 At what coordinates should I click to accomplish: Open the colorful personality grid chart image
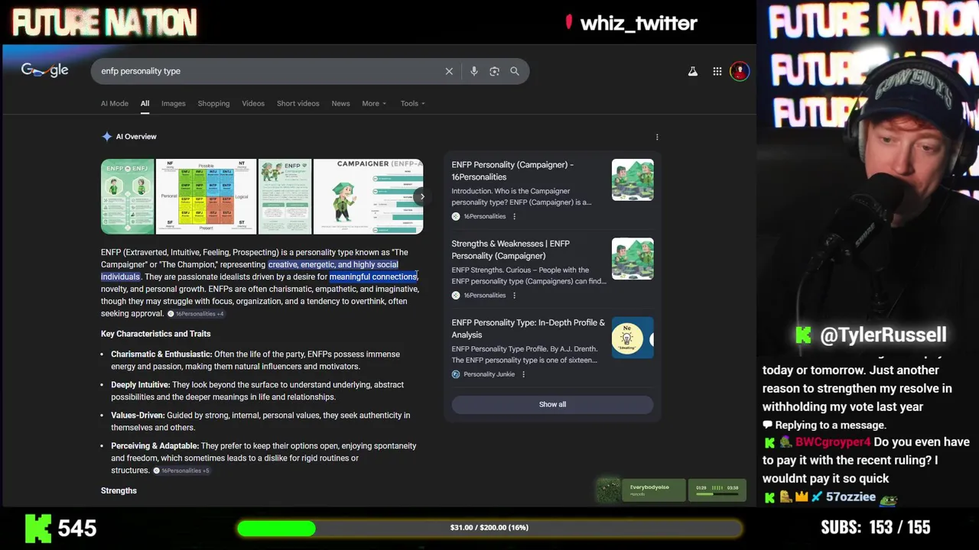207,196
